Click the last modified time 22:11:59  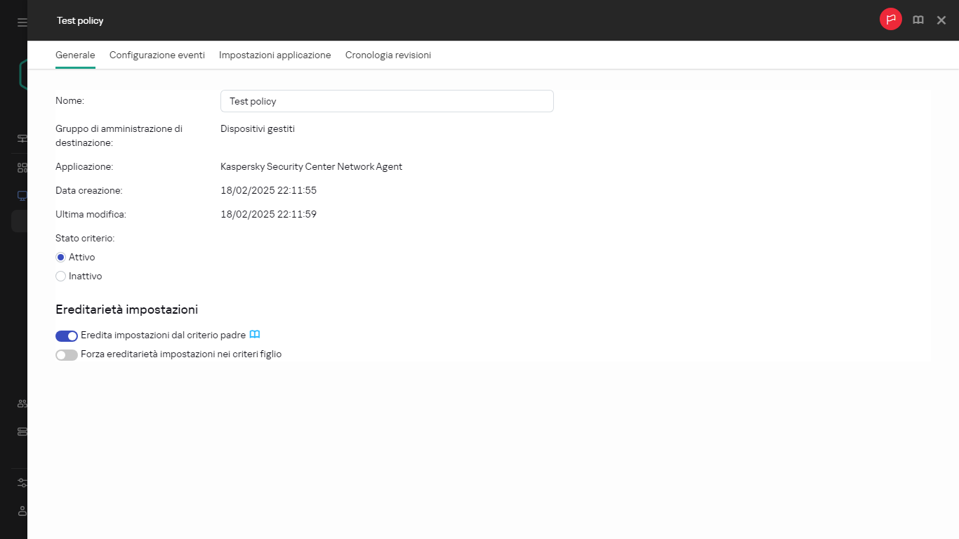coord(297,215)
